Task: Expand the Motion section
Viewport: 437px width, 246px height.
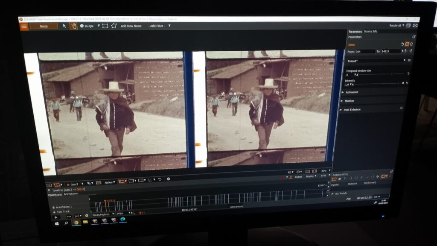Action: pos(349,101)
